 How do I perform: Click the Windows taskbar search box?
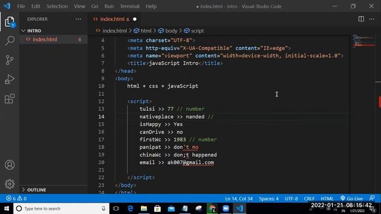61,209
